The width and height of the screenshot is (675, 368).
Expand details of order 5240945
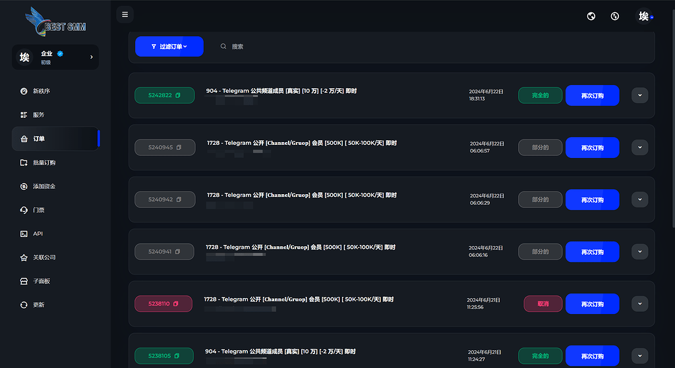639,147
